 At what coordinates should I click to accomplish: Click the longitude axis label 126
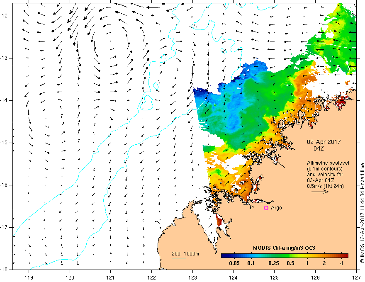click(x=315, y=277)
